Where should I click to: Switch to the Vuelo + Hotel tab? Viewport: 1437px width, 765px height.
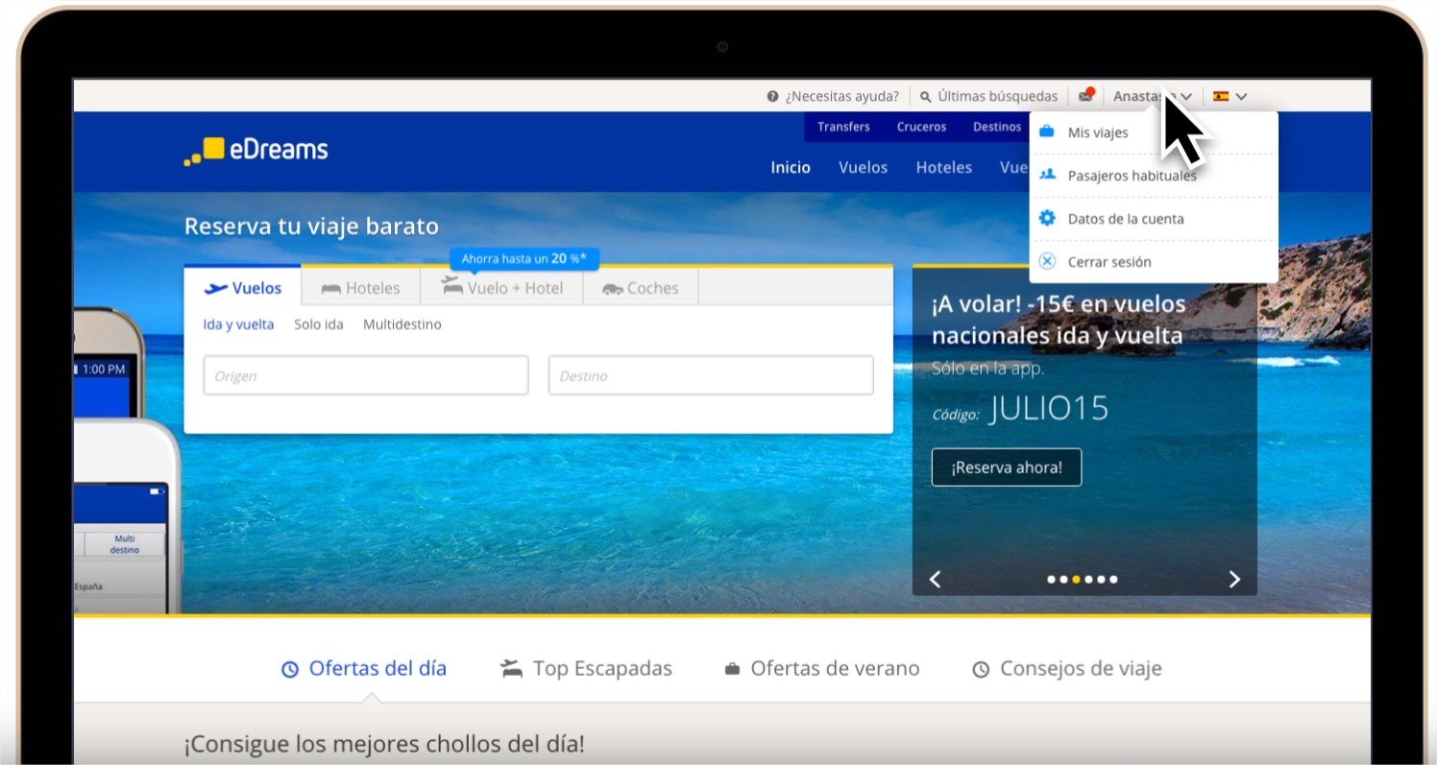tap(501, 288)
